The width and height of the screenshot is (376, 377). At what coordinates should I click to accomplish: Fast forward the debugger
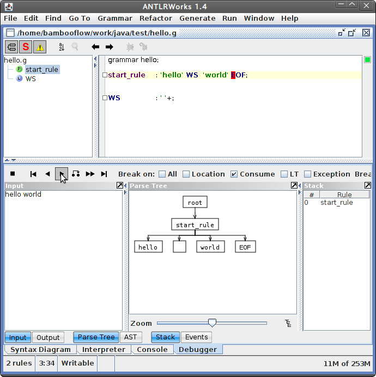tap(90, 174)
